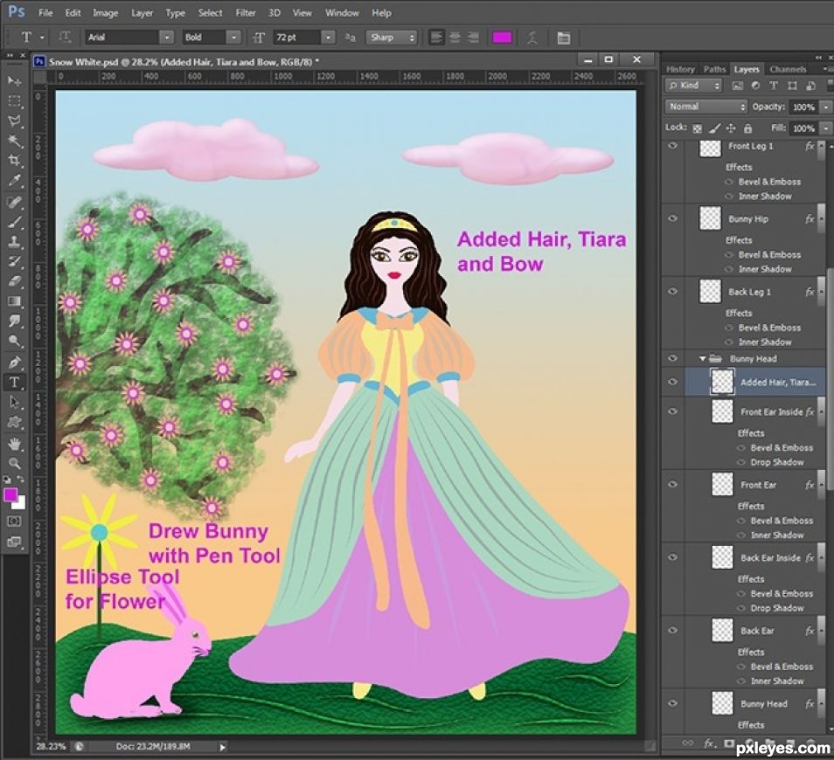Viewport: 834px width, 760px height.
Task: Open the Layer menu
Action: [142, 13]
